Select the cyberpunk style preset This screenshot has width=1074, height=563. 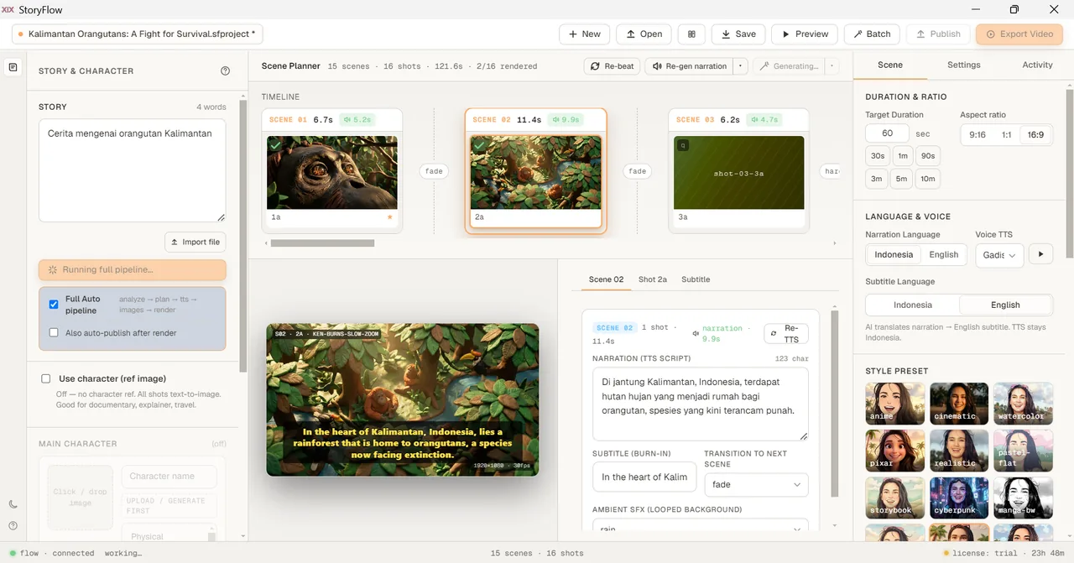(958, 498)
